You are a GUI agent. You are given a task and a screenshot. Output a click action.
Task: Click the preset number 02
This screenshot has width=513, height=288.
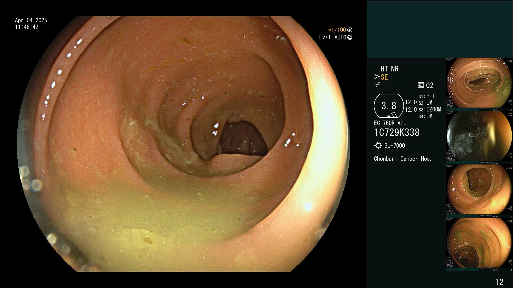[430, 86]
